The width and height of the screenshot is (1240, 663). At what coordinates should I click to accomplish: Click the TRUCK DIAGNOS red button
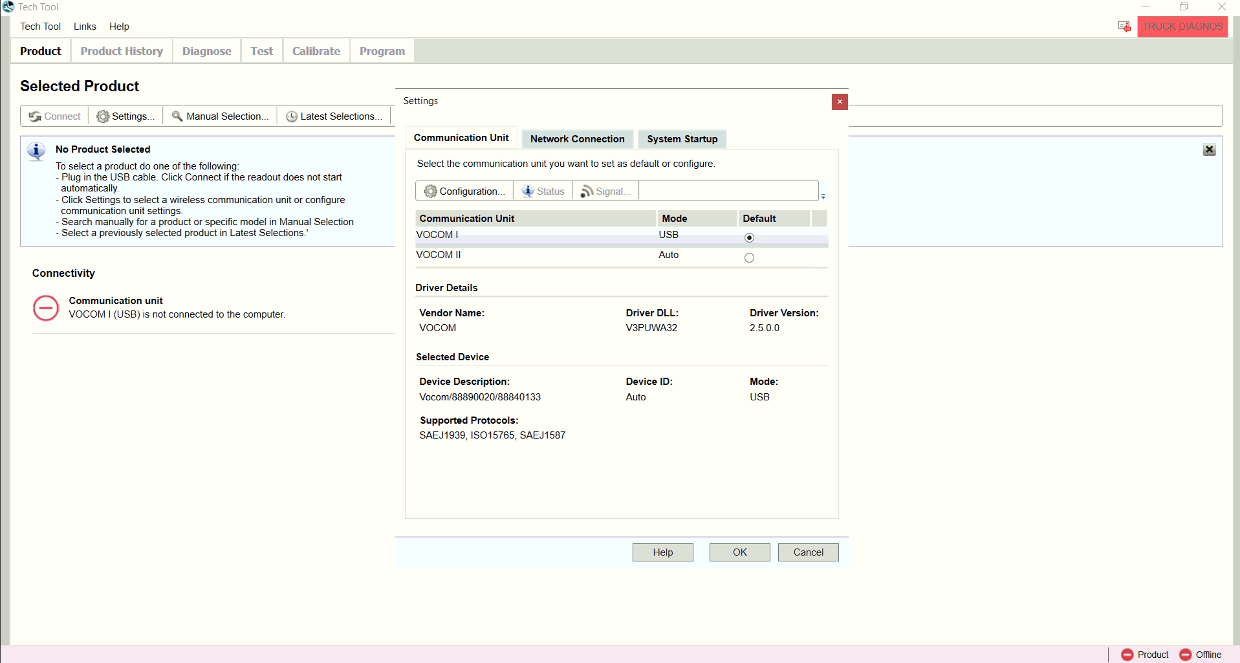pyautogui.click(x=1182, y=27)
